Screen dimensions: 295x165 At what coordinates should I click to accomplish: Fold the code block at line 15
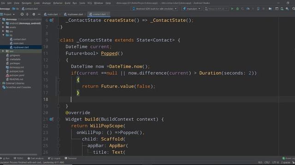(59, 80)
